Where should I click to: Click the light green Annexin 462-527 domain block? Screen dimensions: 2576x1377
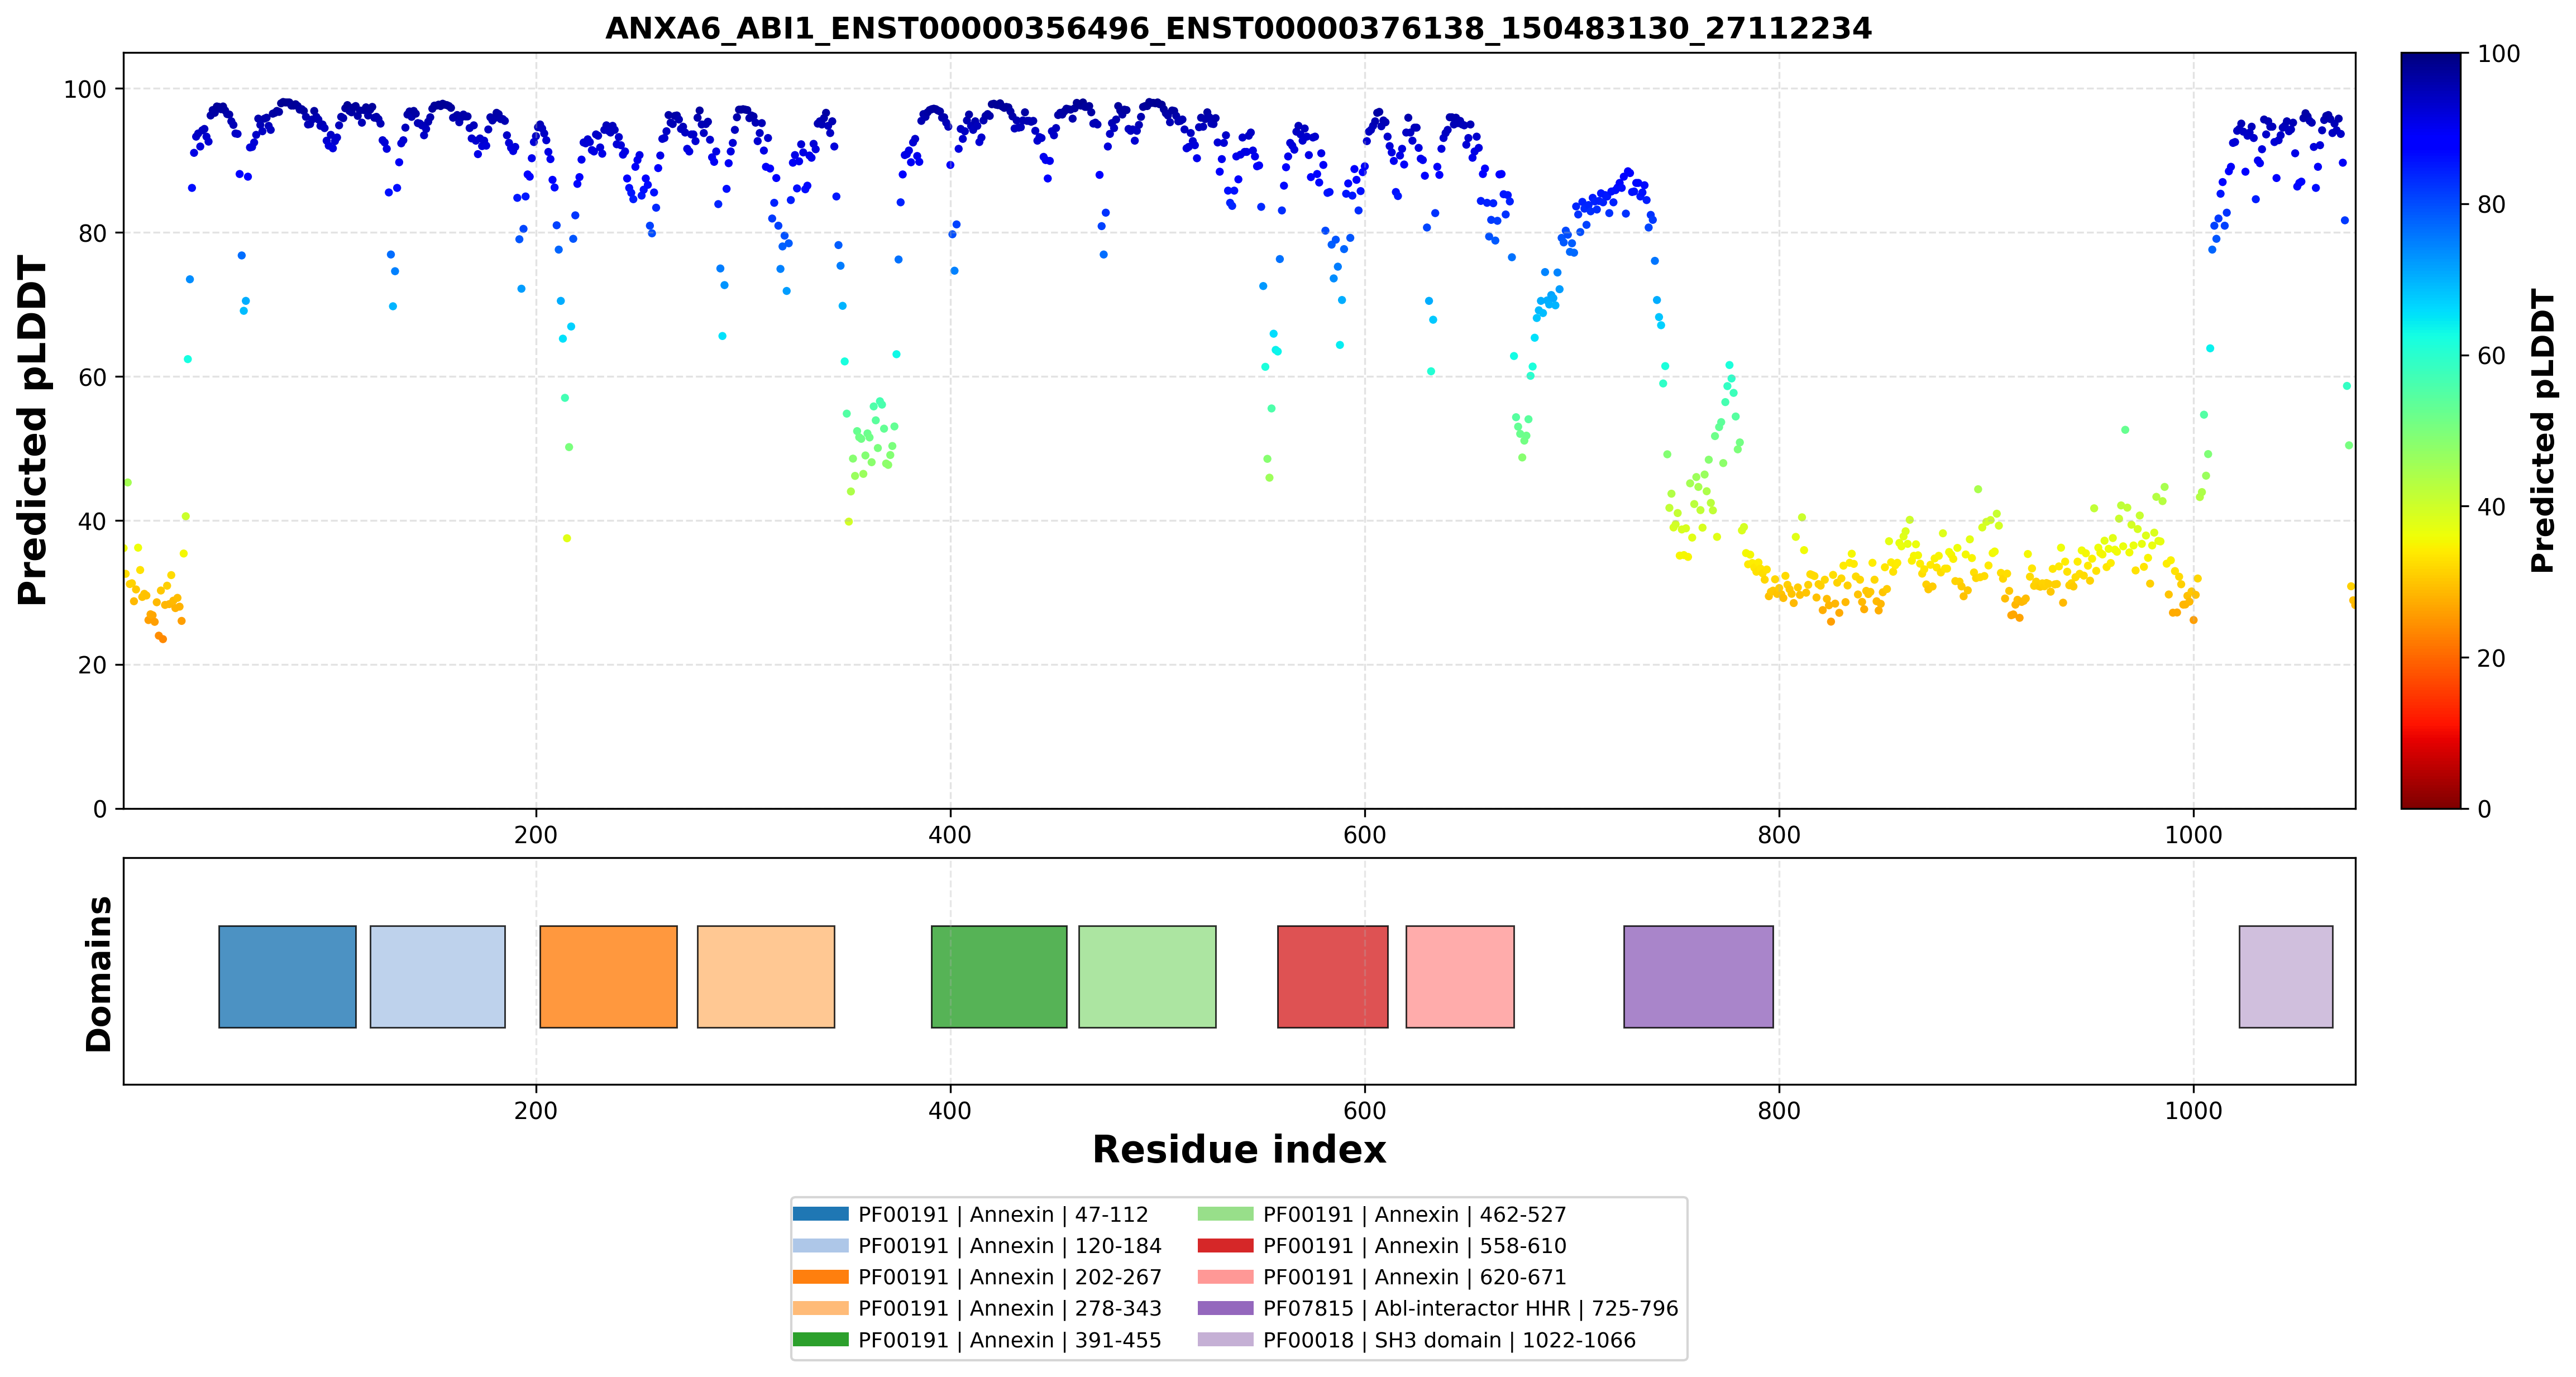tap(1147, 976)
